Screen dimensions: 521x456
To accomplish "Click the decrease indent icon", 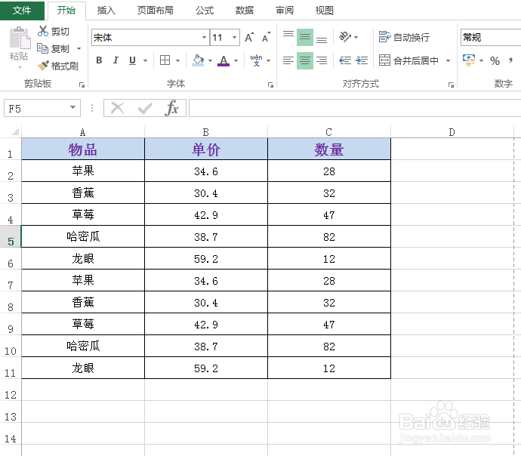I will tap(345, 60).
